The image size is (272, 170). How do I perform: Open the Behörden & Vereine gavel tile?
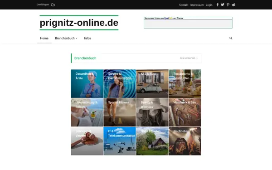click(87, 141)
